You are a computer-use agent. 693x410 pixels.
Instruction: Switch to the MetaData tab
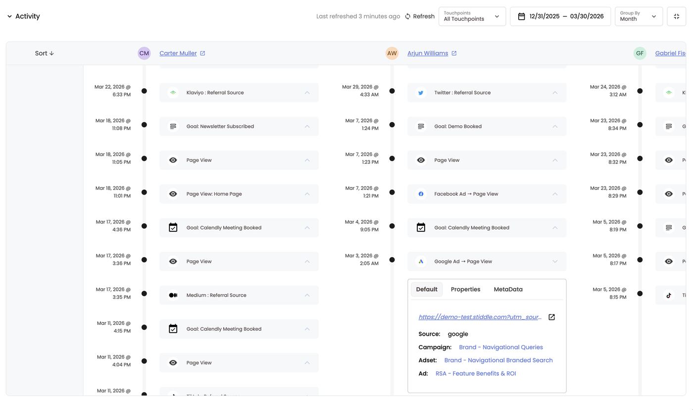pos(508,289)
